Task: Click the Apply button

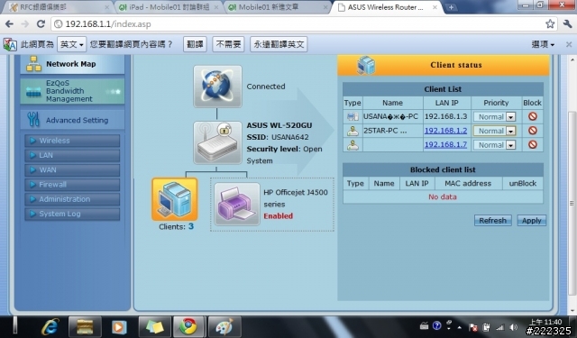Action: pyautogui.click(x=531, y=221)
